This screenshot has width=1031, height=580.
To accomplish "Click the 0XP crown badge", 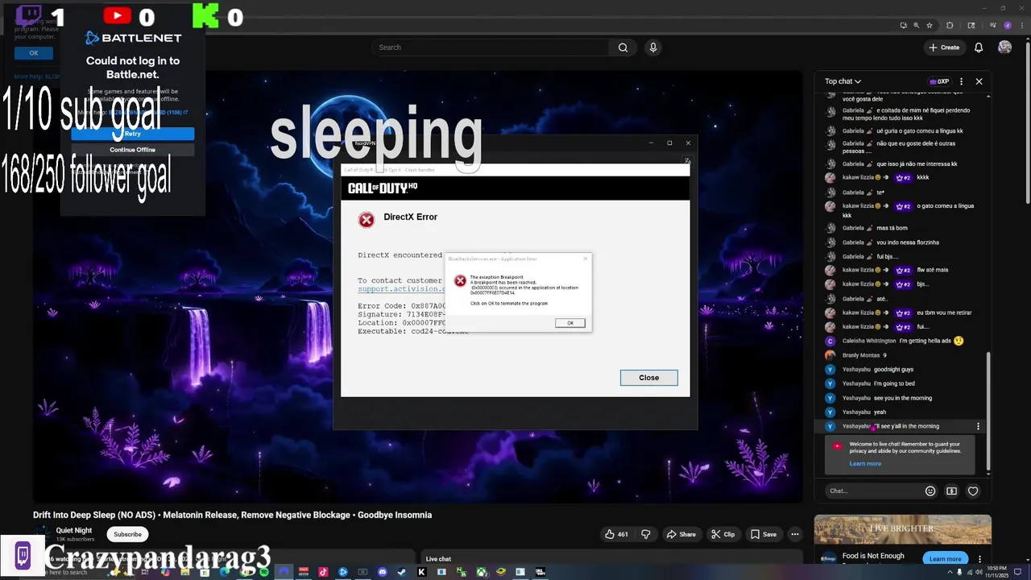I will [939, 81].
